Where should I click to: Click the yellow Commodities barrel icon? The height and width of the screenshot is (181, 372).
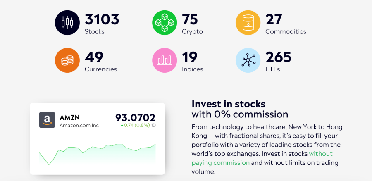point(248,23)
